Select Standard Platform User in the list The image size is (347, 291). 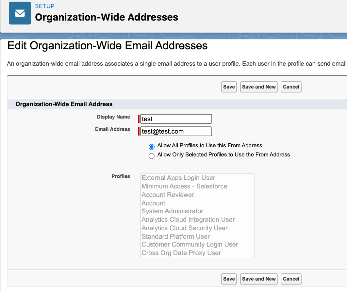click(x=175, y=236)
